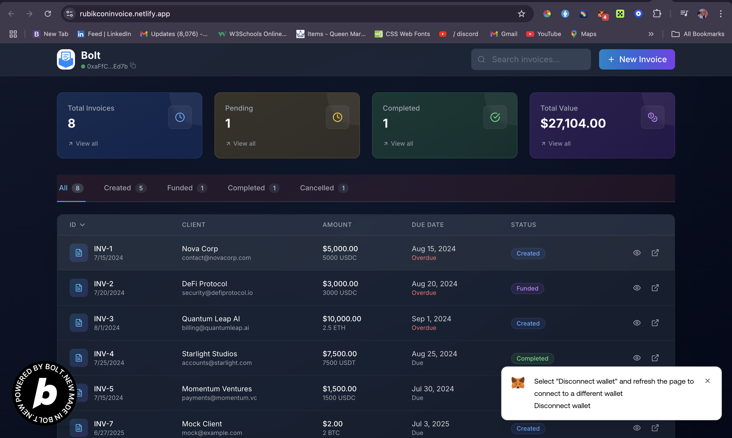Click Disconnect wallet in MetaMask popup
Screen dimensions: 732x438
click(x=562, y=406)
